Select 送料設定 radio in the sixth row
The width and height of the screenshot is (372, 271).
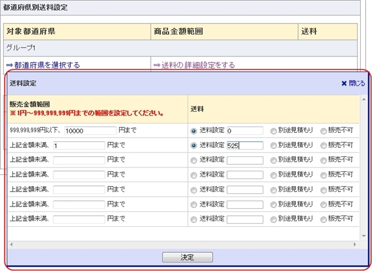(x=194, y=205)
